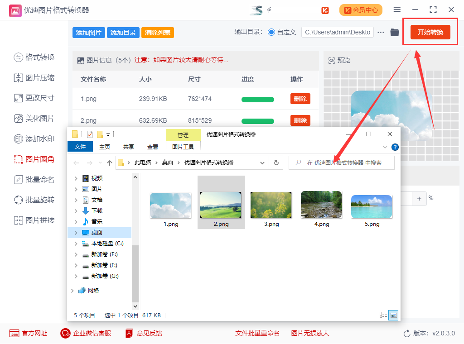Switch Explorer to details view icon
The image size is (464, 344).
tap(383, 315)
